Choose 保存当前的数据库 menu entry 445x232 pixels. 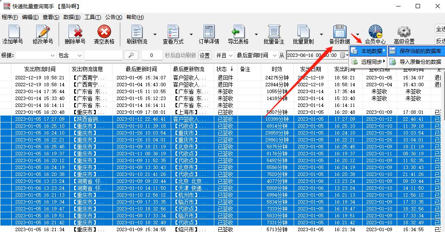pyautogui.click(x=416, y=51)
